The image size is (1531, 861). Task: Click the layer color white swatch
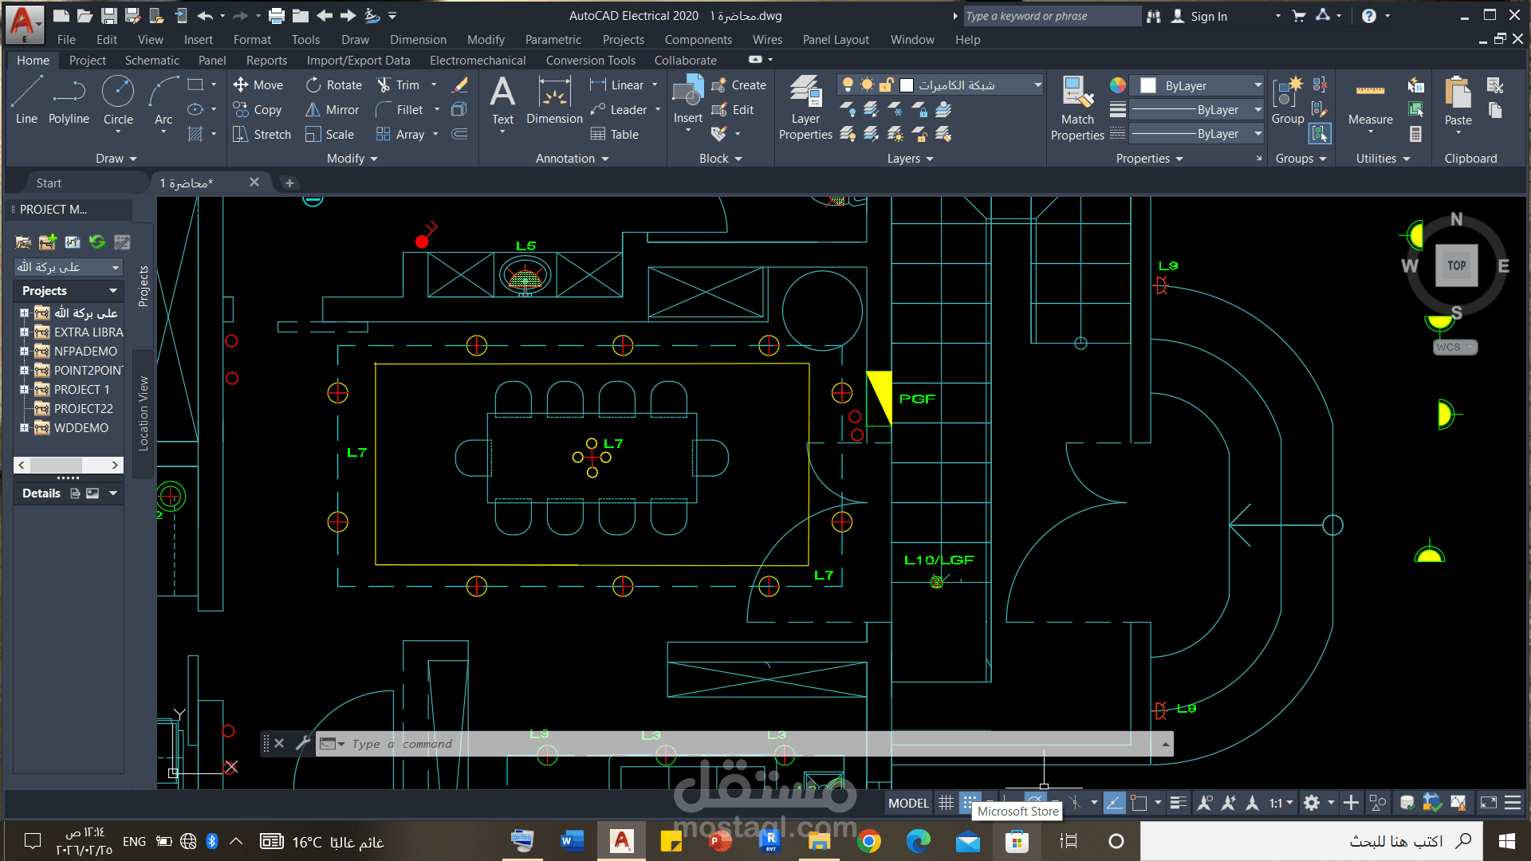point(905,84)
